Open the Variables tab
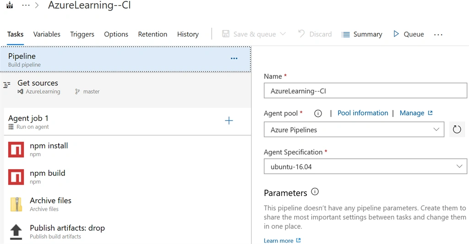469x244 pixels. (47, 34)
